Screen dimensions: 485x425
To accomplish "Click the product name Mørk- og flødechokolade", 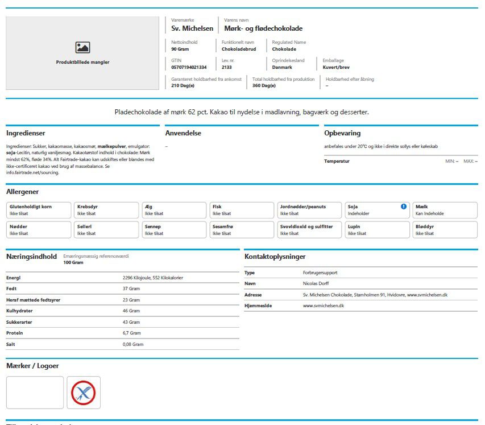I will click(x=263, y=28).
